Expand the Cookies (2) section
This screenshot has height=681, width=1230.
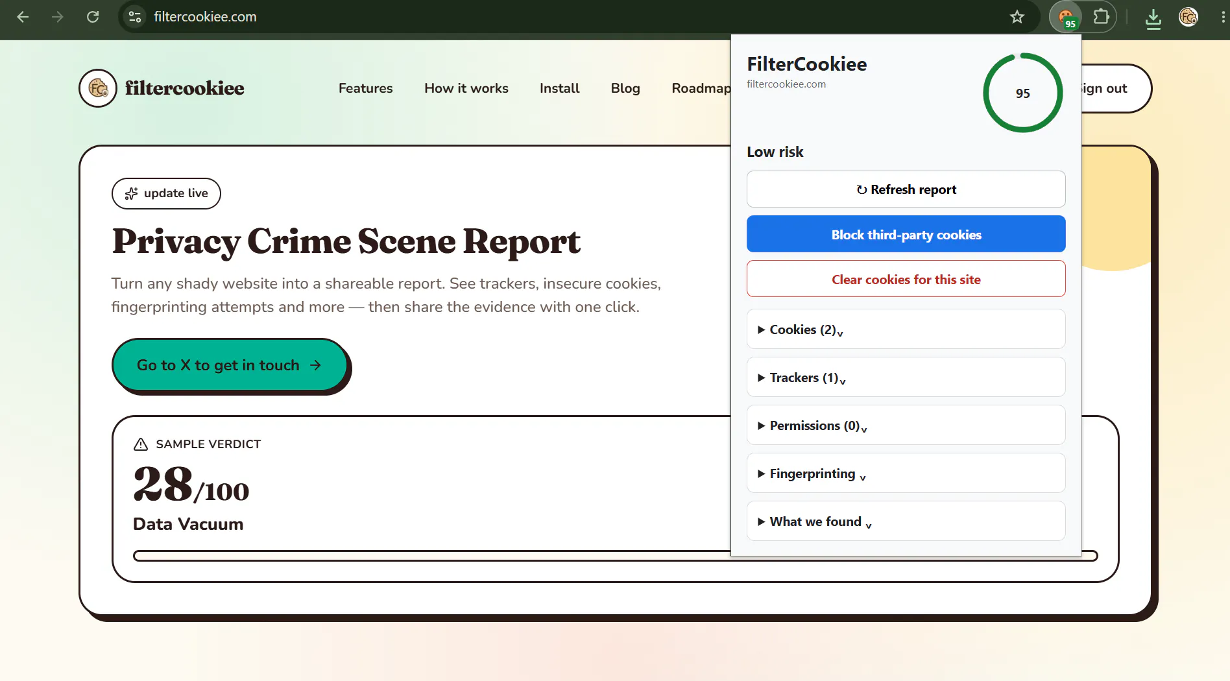coord(906,329)
